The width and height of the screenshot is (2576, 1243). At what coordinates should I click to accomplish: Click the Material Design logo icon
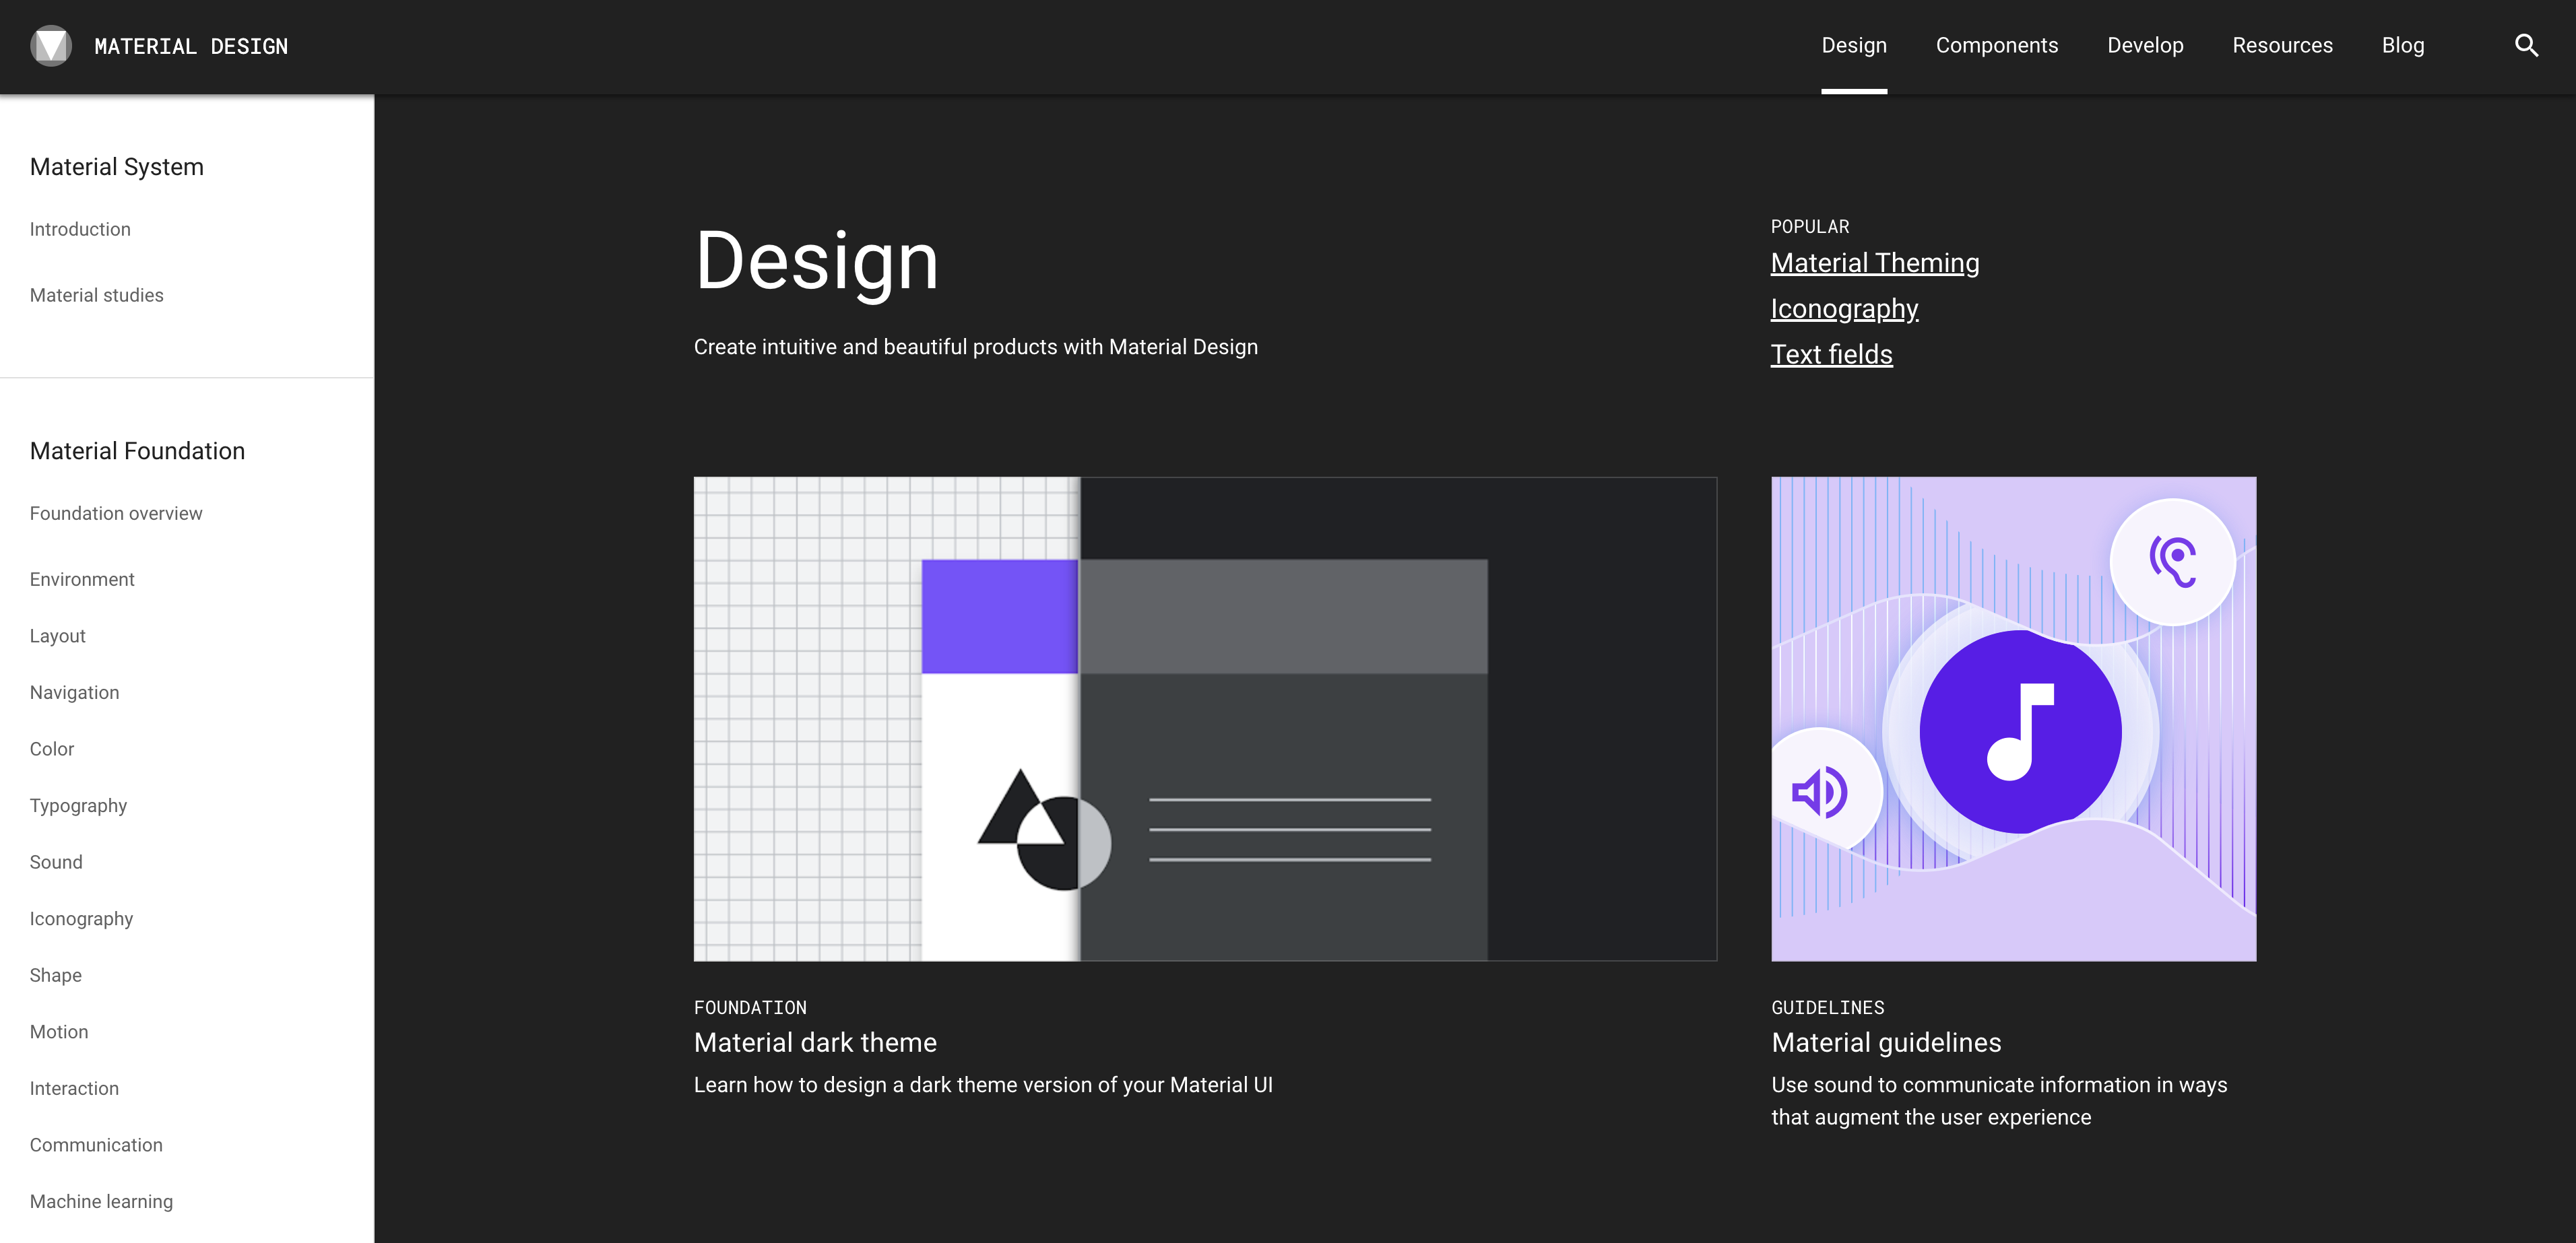50,46
